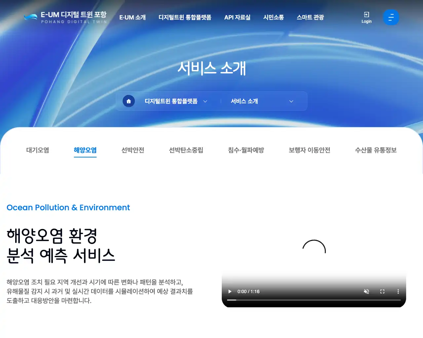Screen dimensions: 423x338
Task: Go home via breadcrumb home icon
Action: 129,101
